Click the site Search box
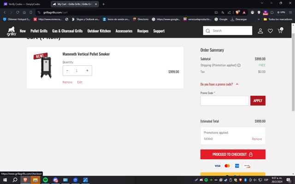Screen dimensions: 295x184 click(227, 31)
